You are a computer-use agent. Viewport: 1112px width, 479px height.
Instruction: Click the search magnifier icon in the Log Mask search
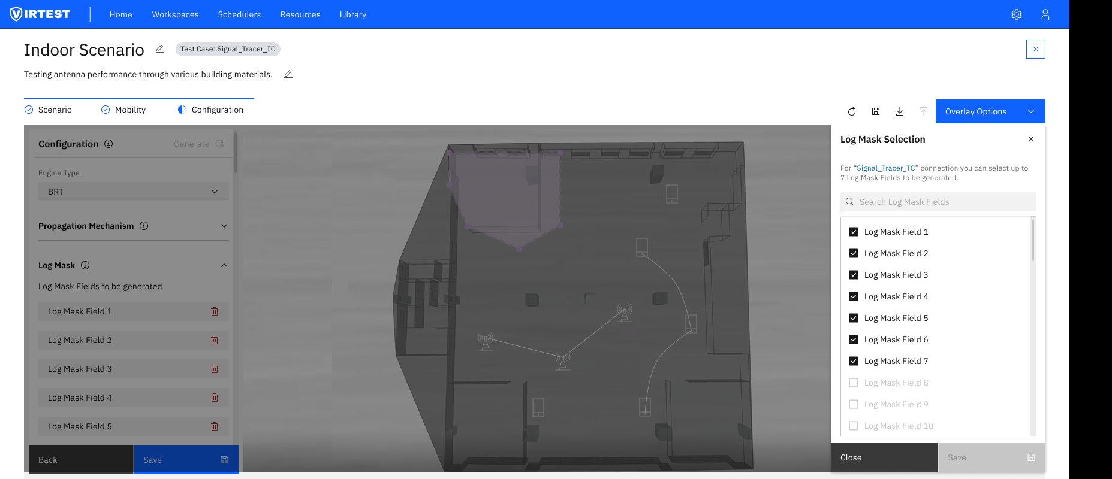click(850, 202)
